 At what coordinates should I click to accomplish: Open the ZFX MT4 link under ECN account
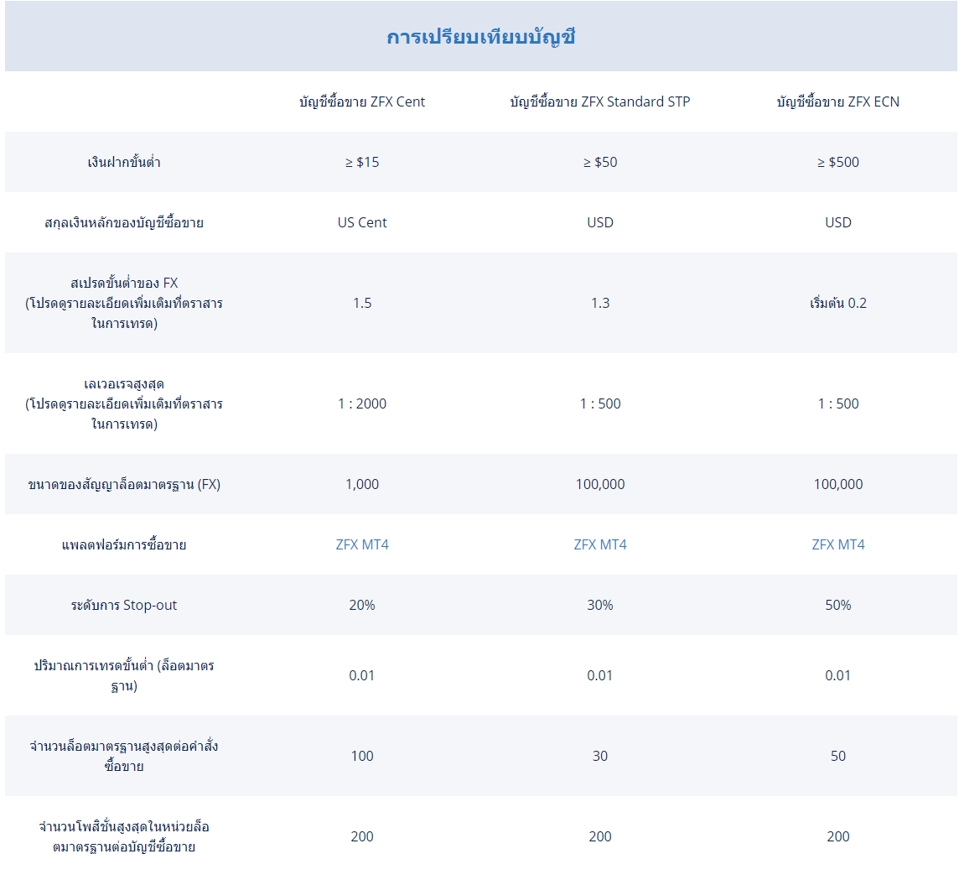tap(838, 544)
